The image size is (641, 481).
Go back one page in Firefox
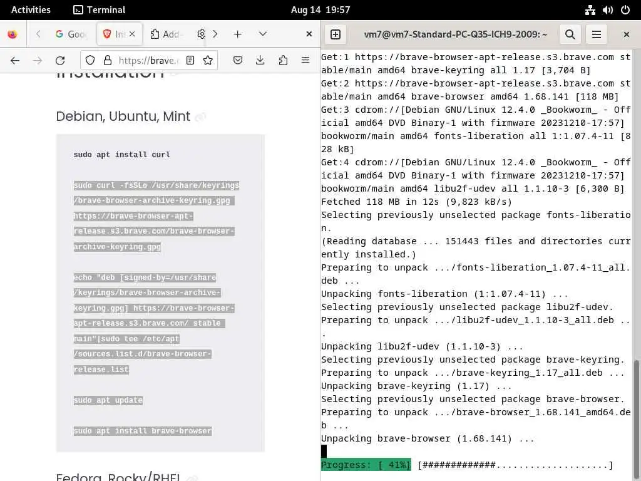pyautogui.click(x=15, y=61)
